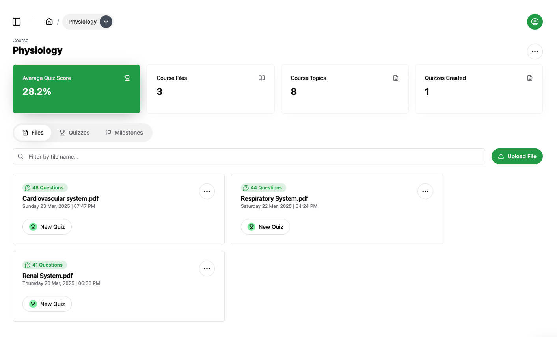Start New Quiz for Respiratory System.pdf

point(265,227)
